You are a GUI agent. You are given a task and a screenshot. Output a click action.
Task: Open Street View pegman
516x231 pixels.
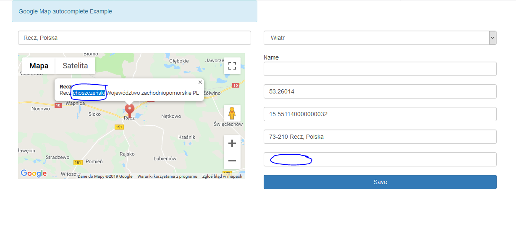[x=232, y=113]
